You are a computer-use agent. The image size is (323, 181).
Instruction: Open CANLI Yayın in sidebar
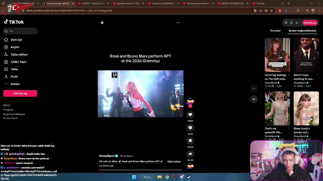(x=18, y=62)
